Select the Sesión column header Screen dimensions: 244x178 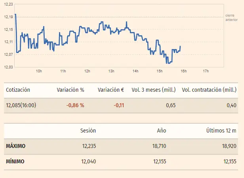click(88, 130)
